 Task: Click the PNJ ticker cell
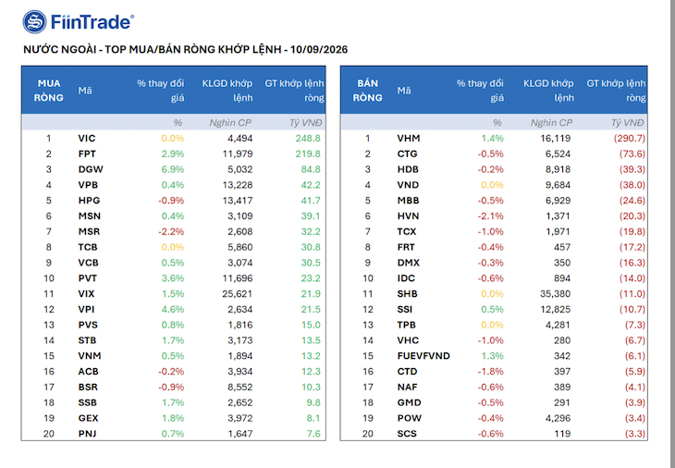87,433
